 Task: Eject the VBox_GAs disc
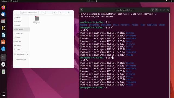(x=27, y=54)
